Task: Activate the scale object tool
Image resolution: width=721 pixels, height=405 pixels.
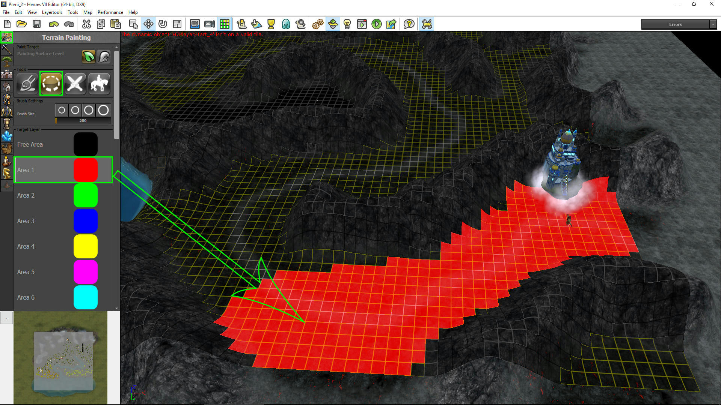Action: click(x=177, y=24)
